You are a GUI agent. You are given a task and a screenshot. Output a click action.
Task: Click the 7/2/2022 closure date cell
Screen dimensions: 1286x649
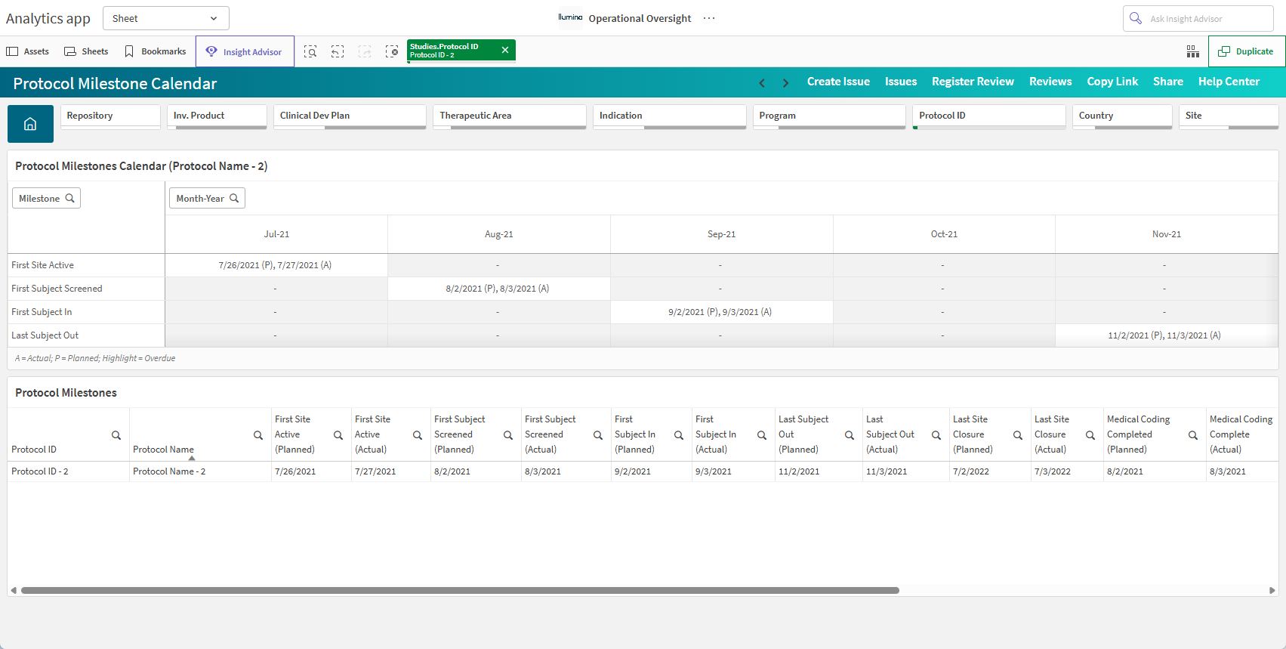[x=990, y=471]
